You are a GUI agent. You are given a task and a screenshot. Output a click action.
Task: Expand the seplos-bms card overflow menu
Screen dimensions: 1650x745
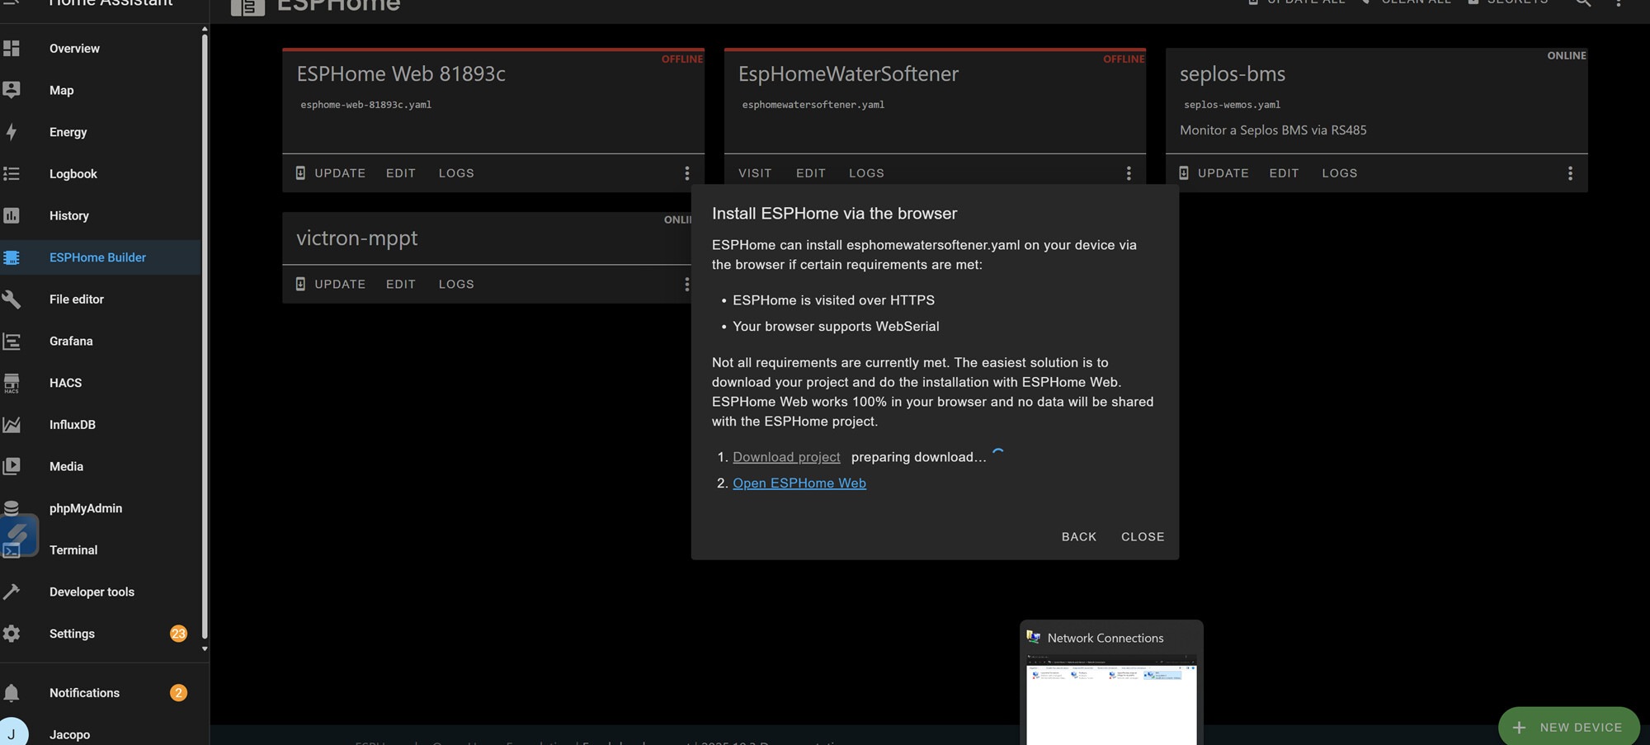tap(1569, 173)
